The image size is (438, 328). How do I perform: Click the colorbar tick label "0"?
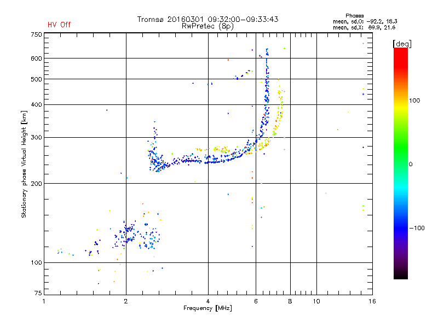411,165
